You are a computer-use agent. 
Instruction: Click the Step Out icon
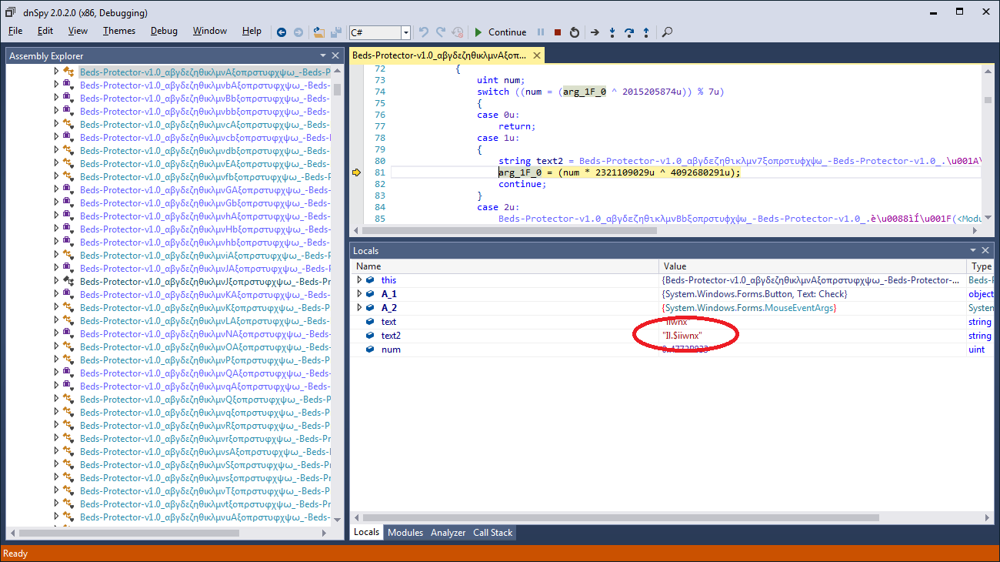pos(646,32)
